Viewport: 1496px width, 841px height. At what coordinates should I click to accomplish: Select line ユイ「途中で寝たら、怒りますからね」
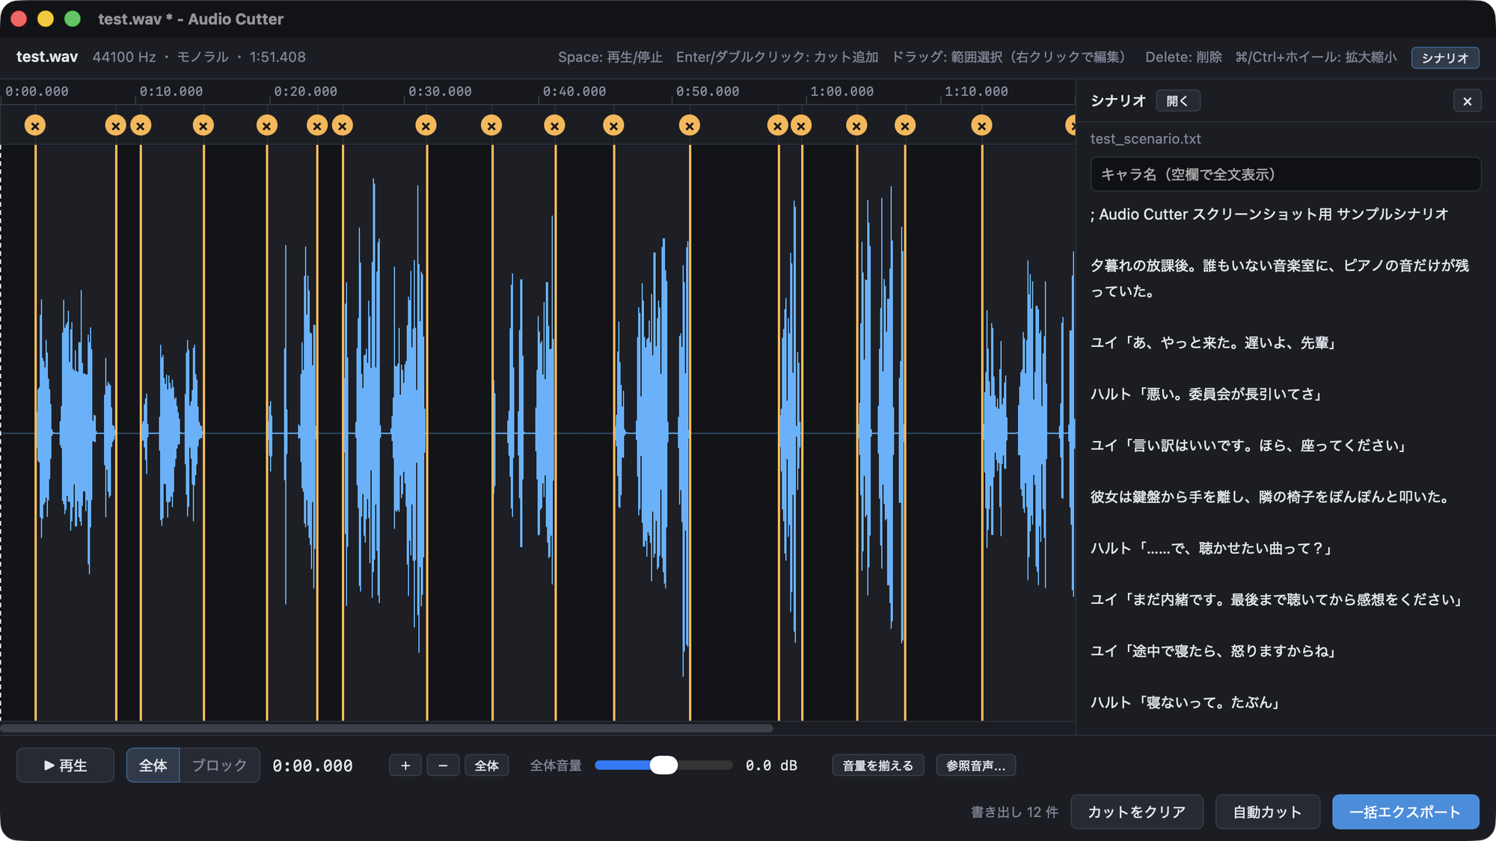[x=1213, y=651]
